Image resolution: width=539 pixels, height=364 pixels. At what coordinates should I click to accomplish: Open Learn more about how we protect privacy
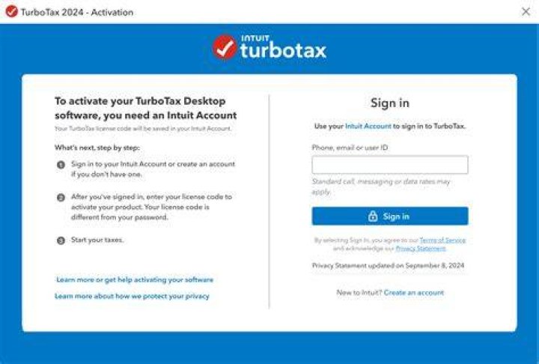pyautogui.click(x=132, y=296)
